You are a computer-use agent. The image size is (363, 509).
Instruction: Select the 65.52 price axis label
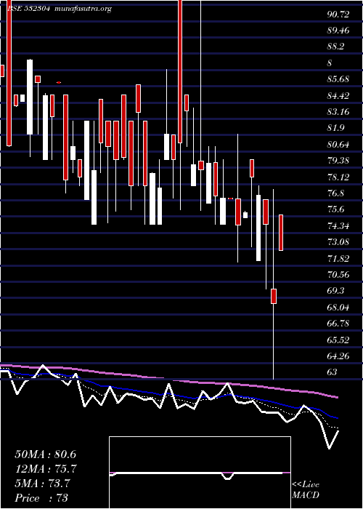[338, 340]
